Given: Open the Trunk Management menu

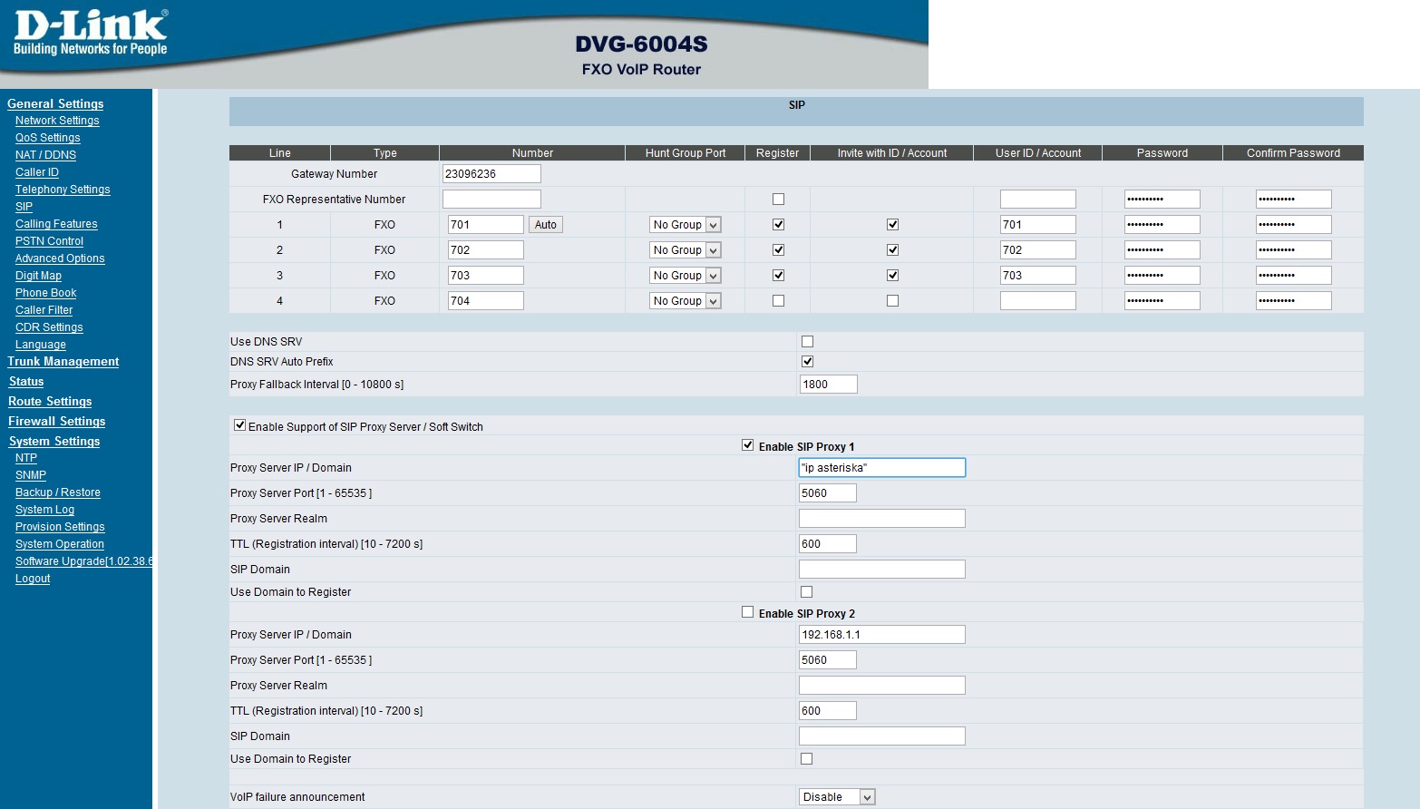Looking at the screenshot, I should tap(63, 362).
